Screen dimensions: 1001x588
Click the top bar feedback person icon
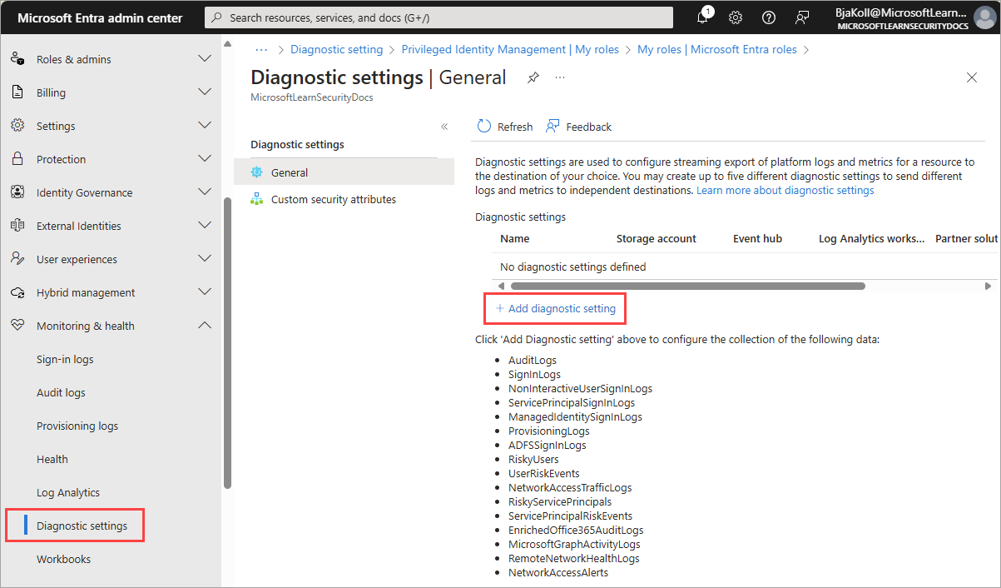click(x=802, y=17)
